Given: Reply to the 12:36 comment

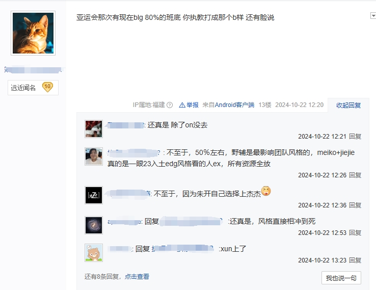Looking at the screenshot, I should pos(355,205).
